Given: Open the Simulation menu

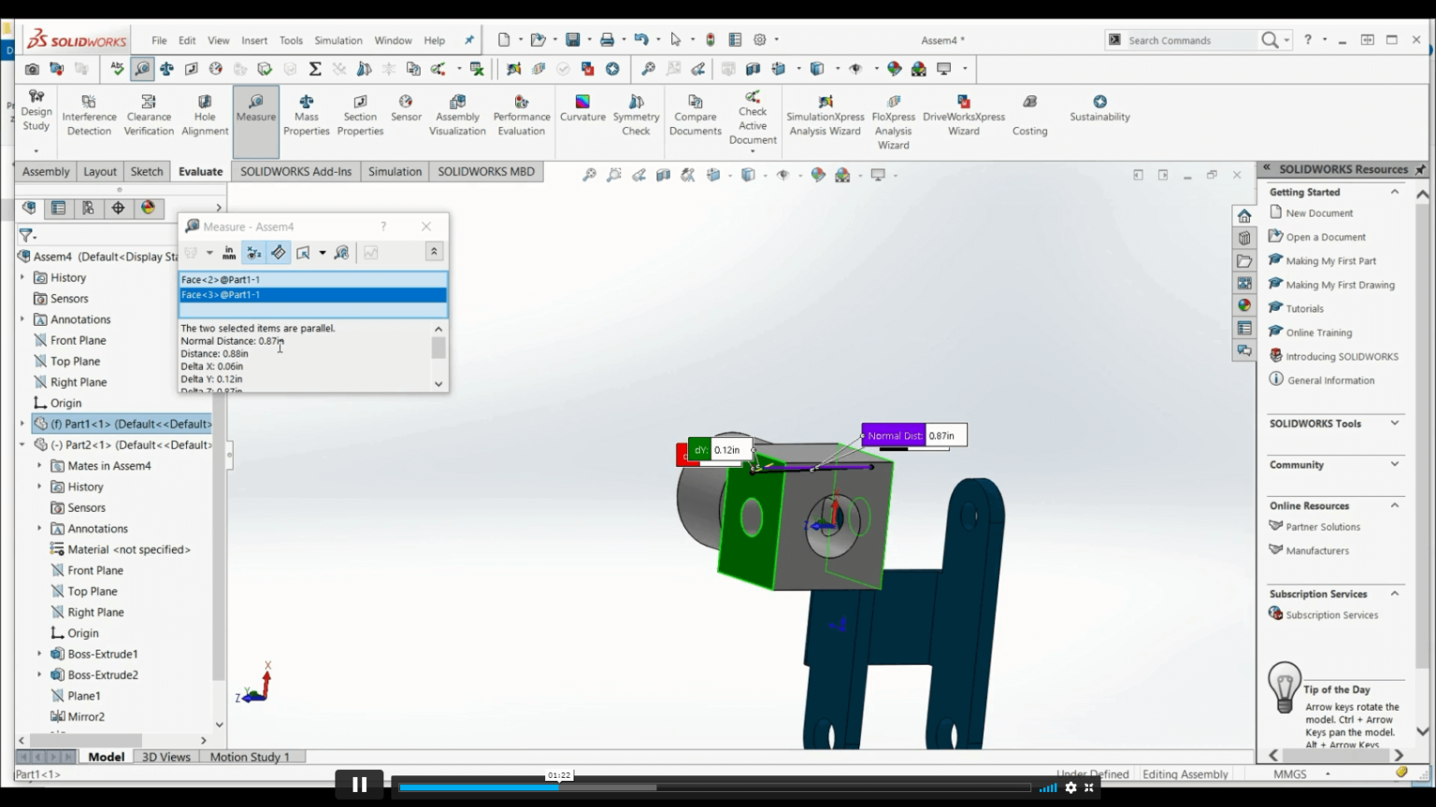Looking at the screenshot, I should 337,40.
